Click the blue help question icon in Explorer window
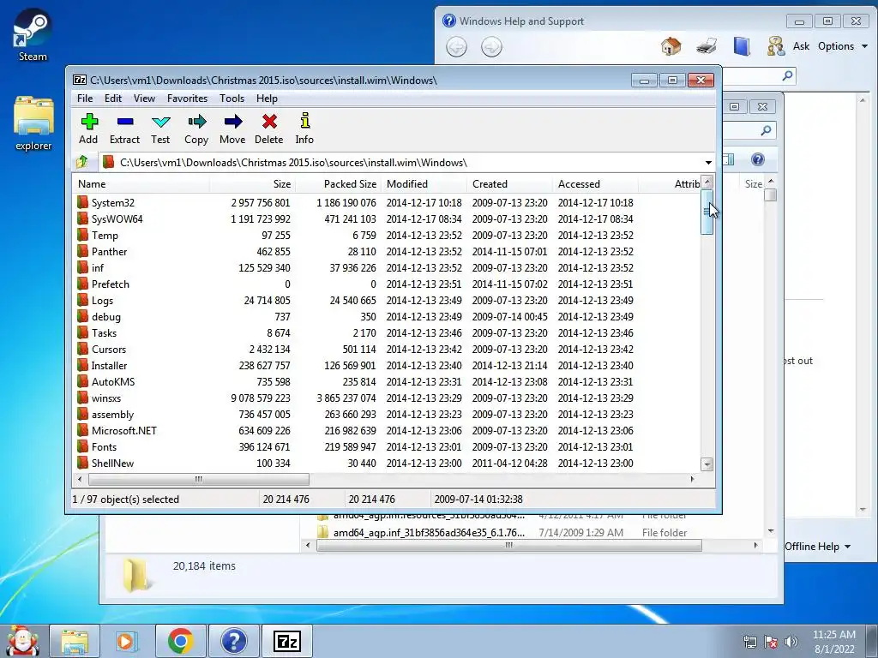 [758, 159]
